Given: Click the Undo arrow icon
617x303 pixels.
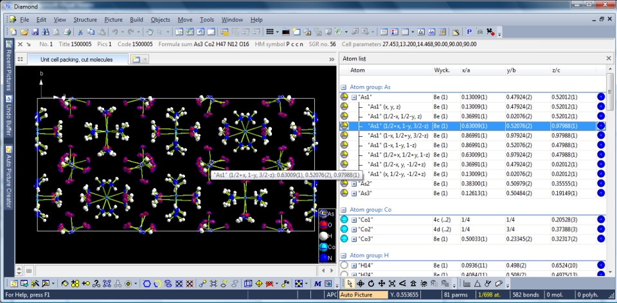Looking at the screenshot, I should 115,31.
